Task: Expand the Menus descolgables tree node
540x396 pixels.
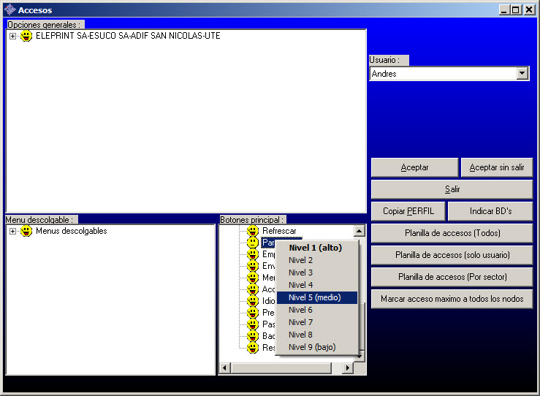Action: (x=12, y=232)
